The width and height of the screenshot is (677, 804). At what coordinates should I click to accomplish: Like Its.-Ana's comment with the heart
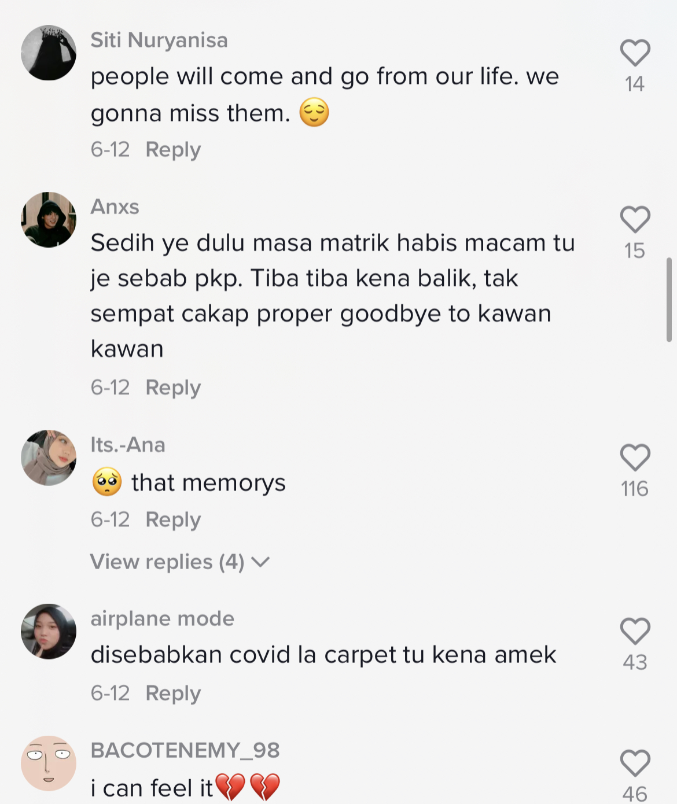(x=635, y=458)
